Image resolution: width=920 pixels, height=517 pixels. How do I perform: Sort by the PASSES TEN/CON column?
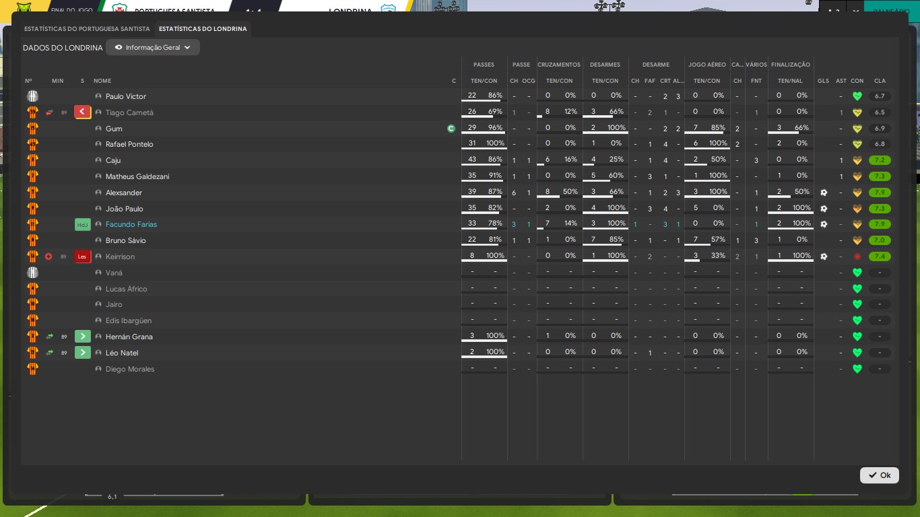coord(484,81)
